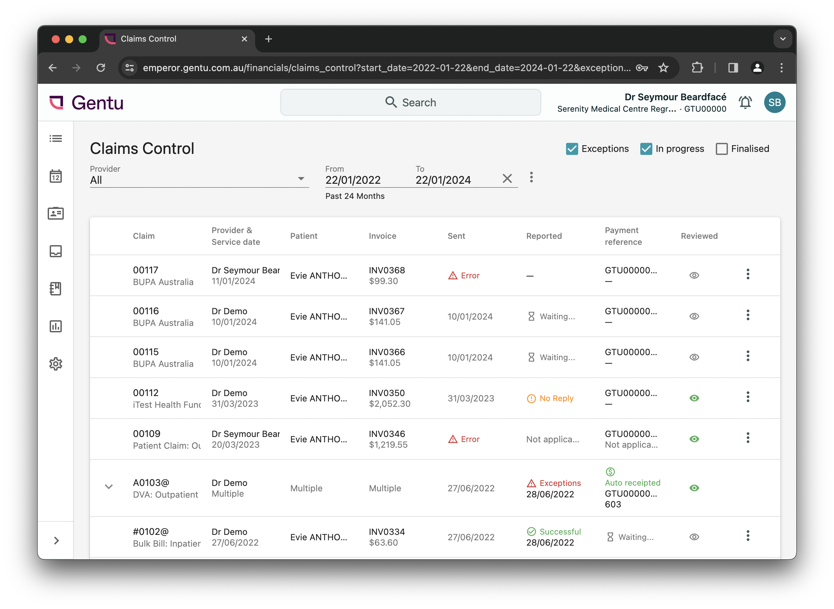
Task: Open the settings gear in the sidebar
Action: pos(56,364)
